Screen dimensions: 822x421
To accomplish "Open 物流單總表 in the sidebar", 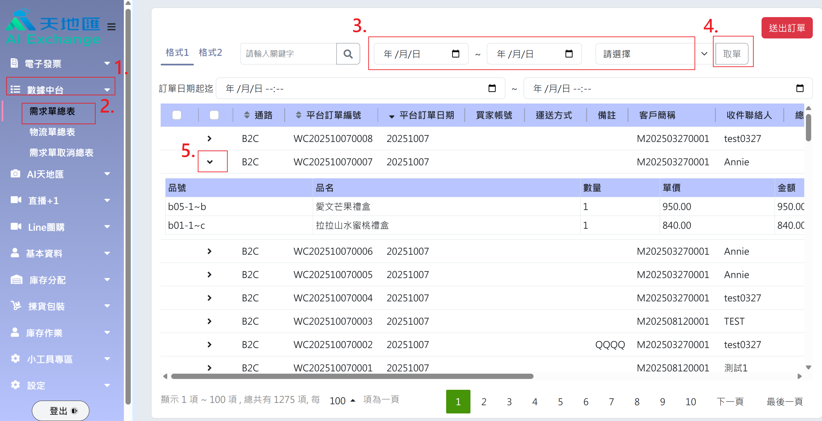I will point(52,132).
